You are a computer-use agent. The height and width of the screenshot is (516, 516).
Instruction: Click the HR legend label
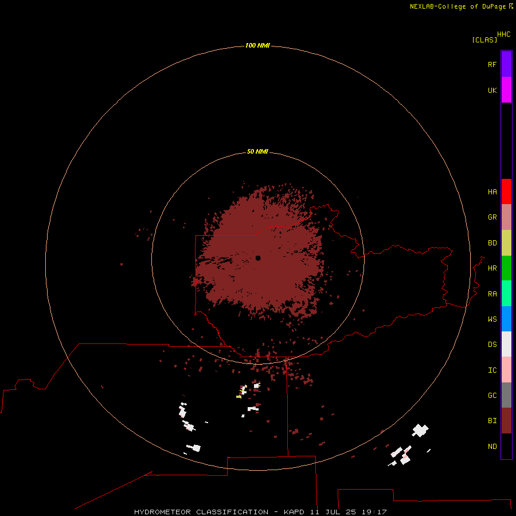492,268
